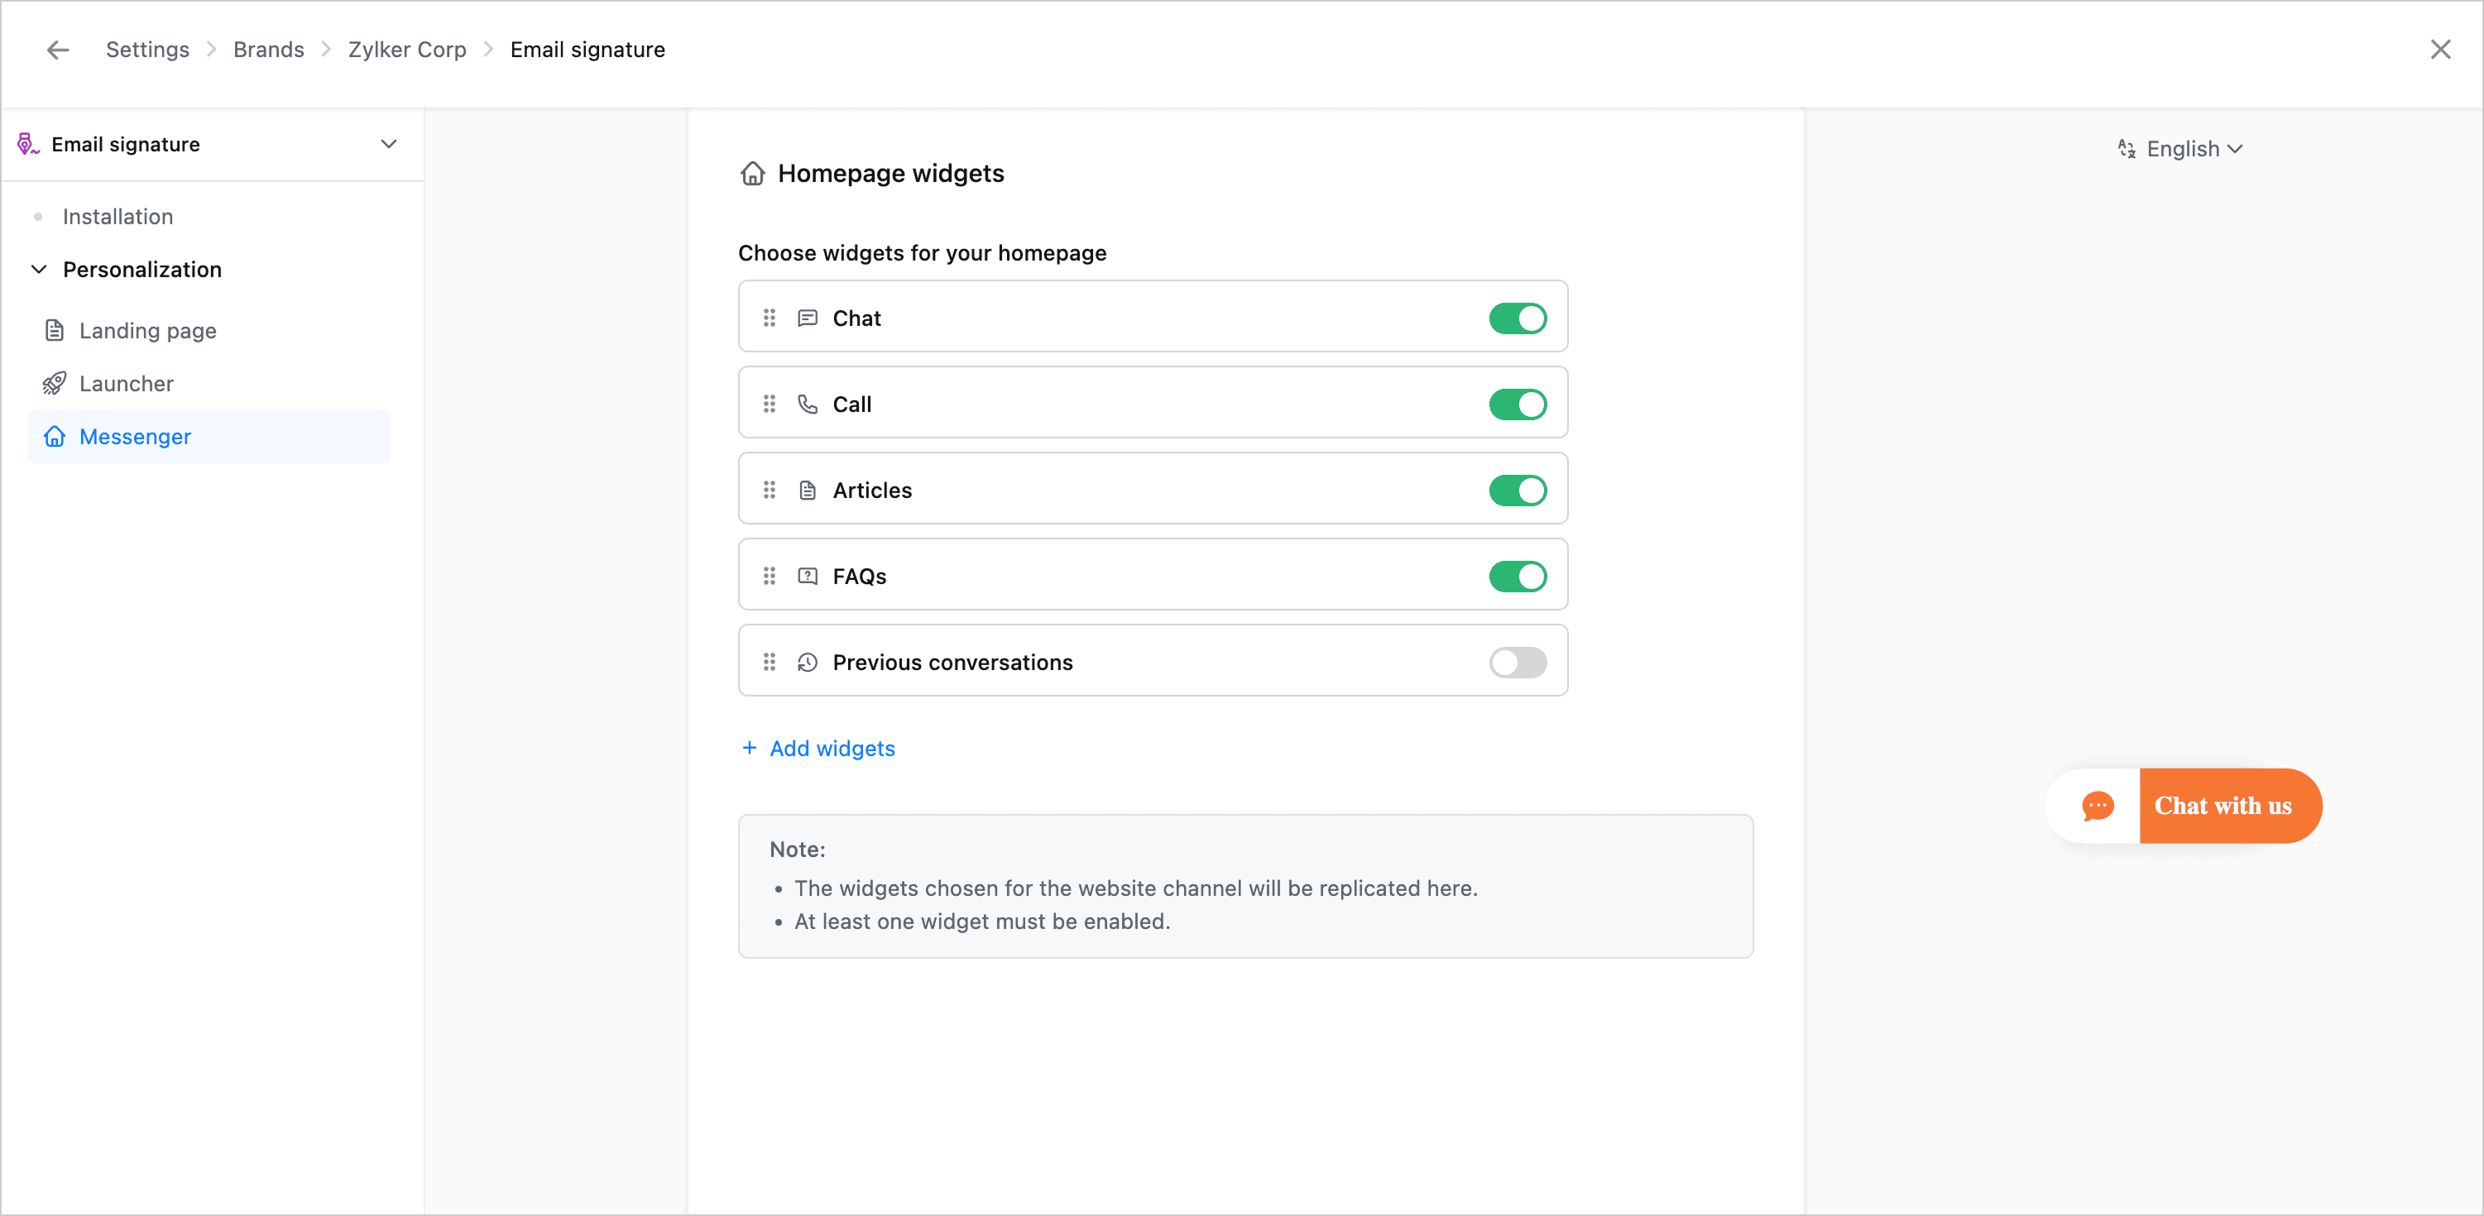Collapse the Personalization section
Screen dimensions: 2484x1216
pos(40,270)
